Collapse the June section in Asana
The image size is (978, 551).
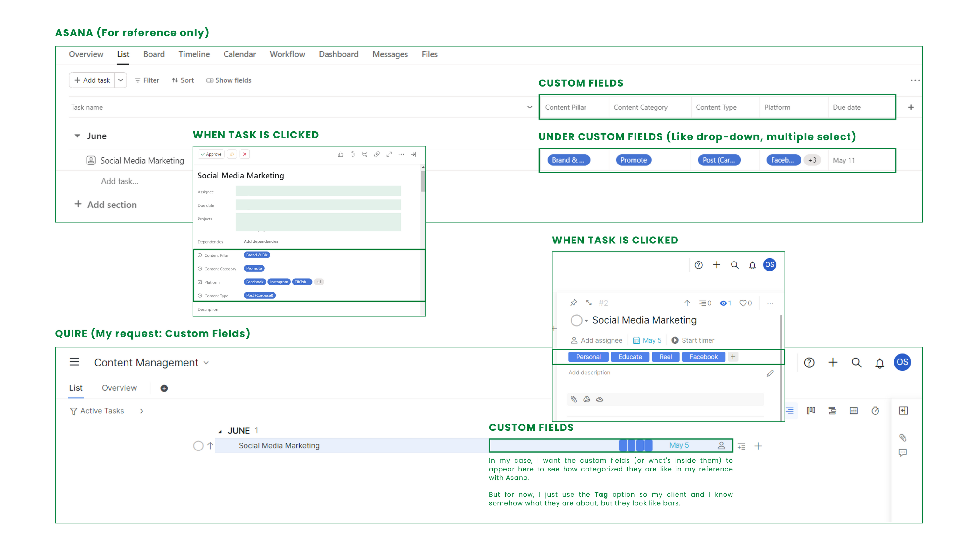77,136
